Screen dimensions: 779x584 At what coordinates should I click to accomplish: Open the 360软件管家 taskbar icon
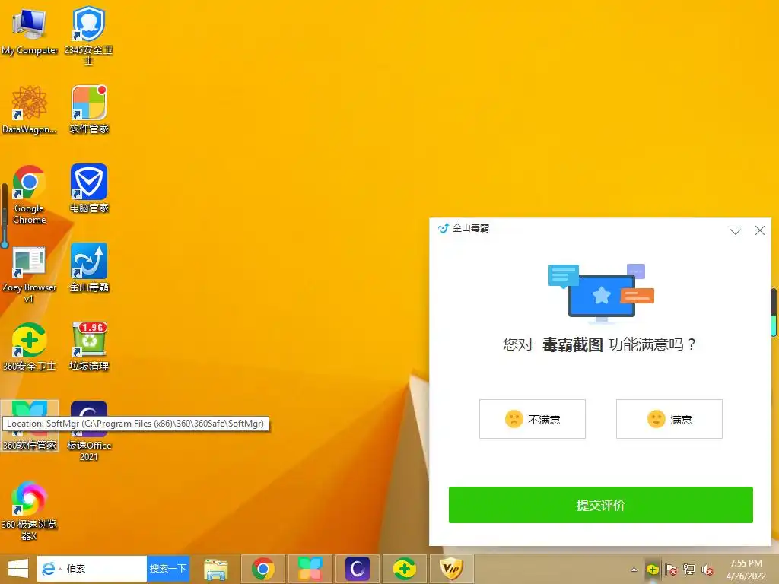(310, 569)
